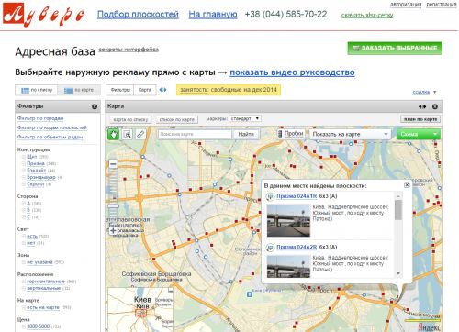The image size is (459, 332).
Task: Click the expand arrows icon in Карта header
Action: click(422, 106)
